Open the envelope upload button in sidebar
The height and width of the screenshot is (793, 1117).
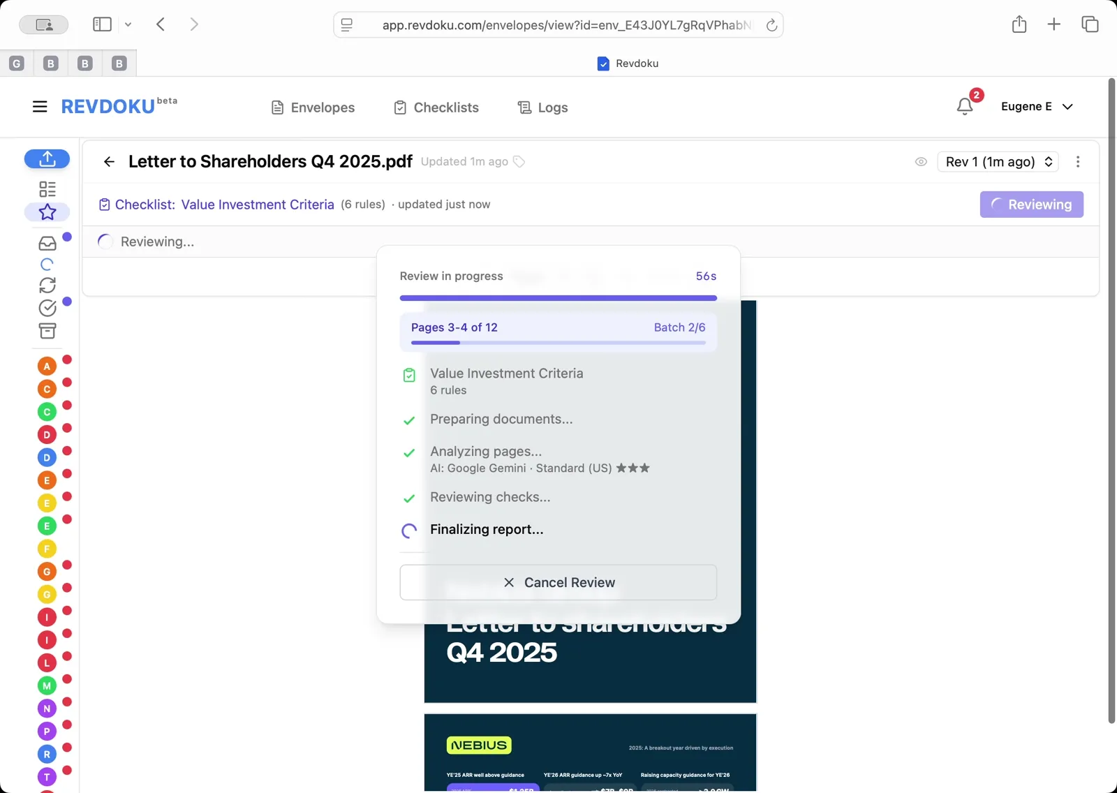point(47,159)
